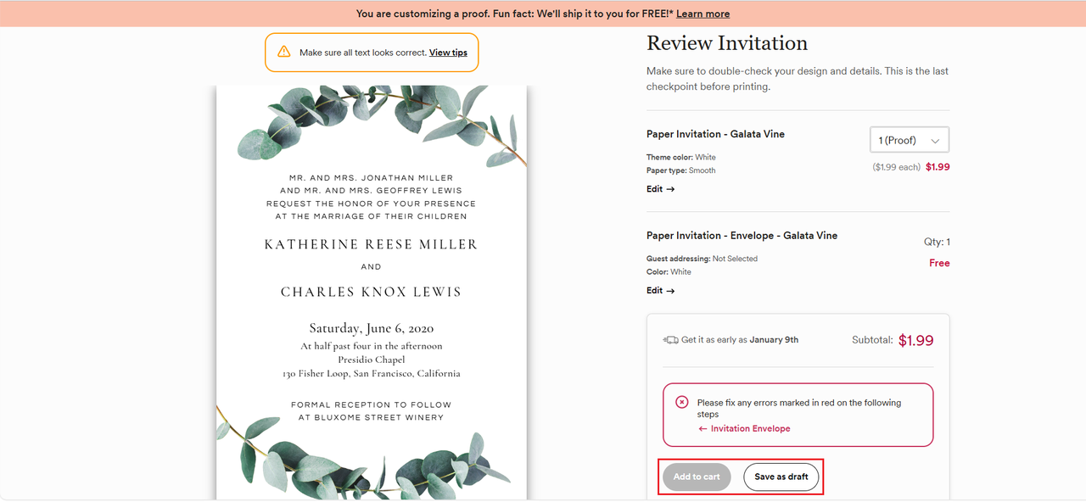Click the Review Invitation heading
Viewport: 1086px width, 502px height.
pyautogui.click(x=727, y=43)
